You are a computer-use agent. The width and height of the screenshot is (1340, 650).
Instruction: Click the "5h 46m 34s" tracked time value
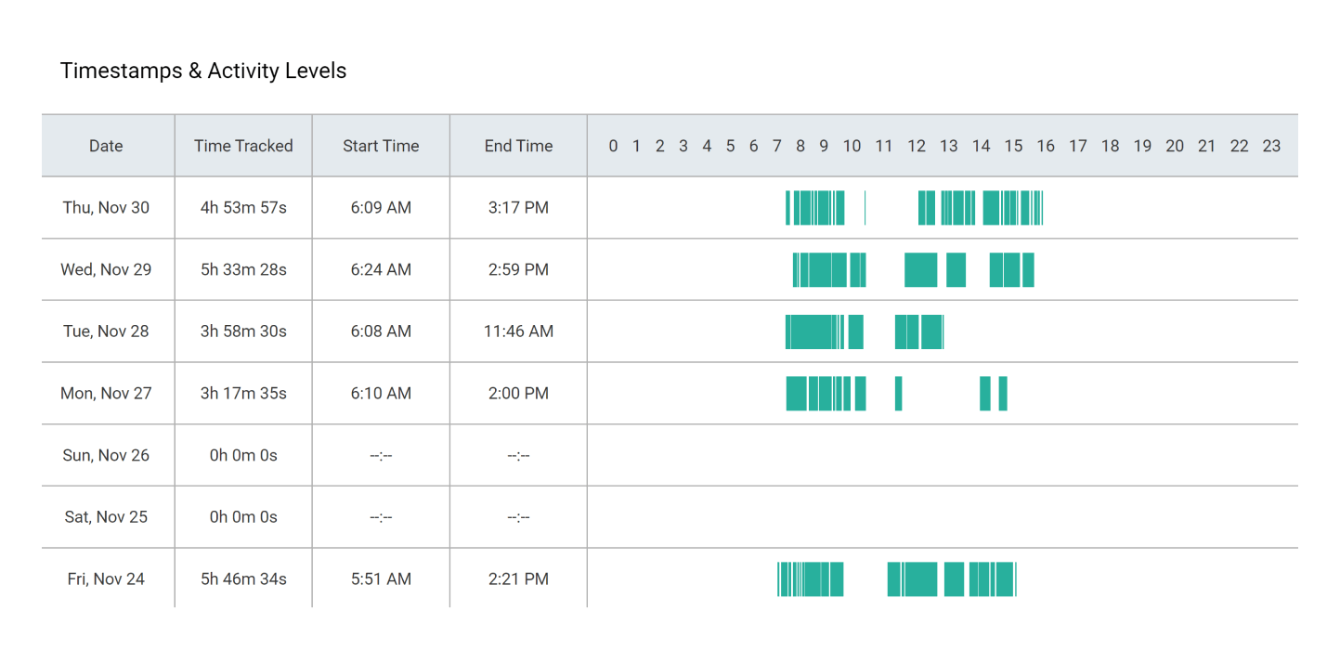pyautogui.click(x=242, y=578)
